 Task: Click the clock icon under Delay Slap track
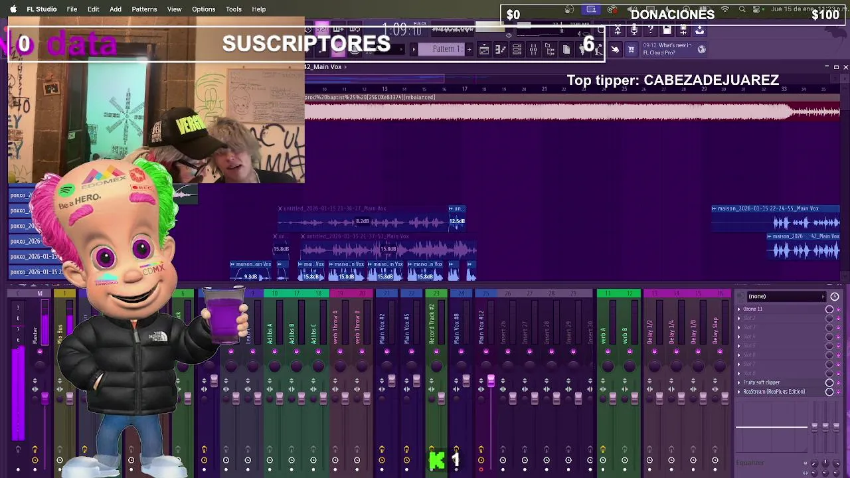pyautogui.click(x=715, y=460)
